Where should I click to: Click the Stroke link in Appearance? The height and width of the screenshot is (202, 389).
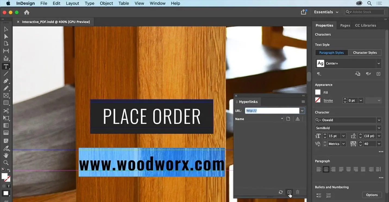[x=328, y=100]
